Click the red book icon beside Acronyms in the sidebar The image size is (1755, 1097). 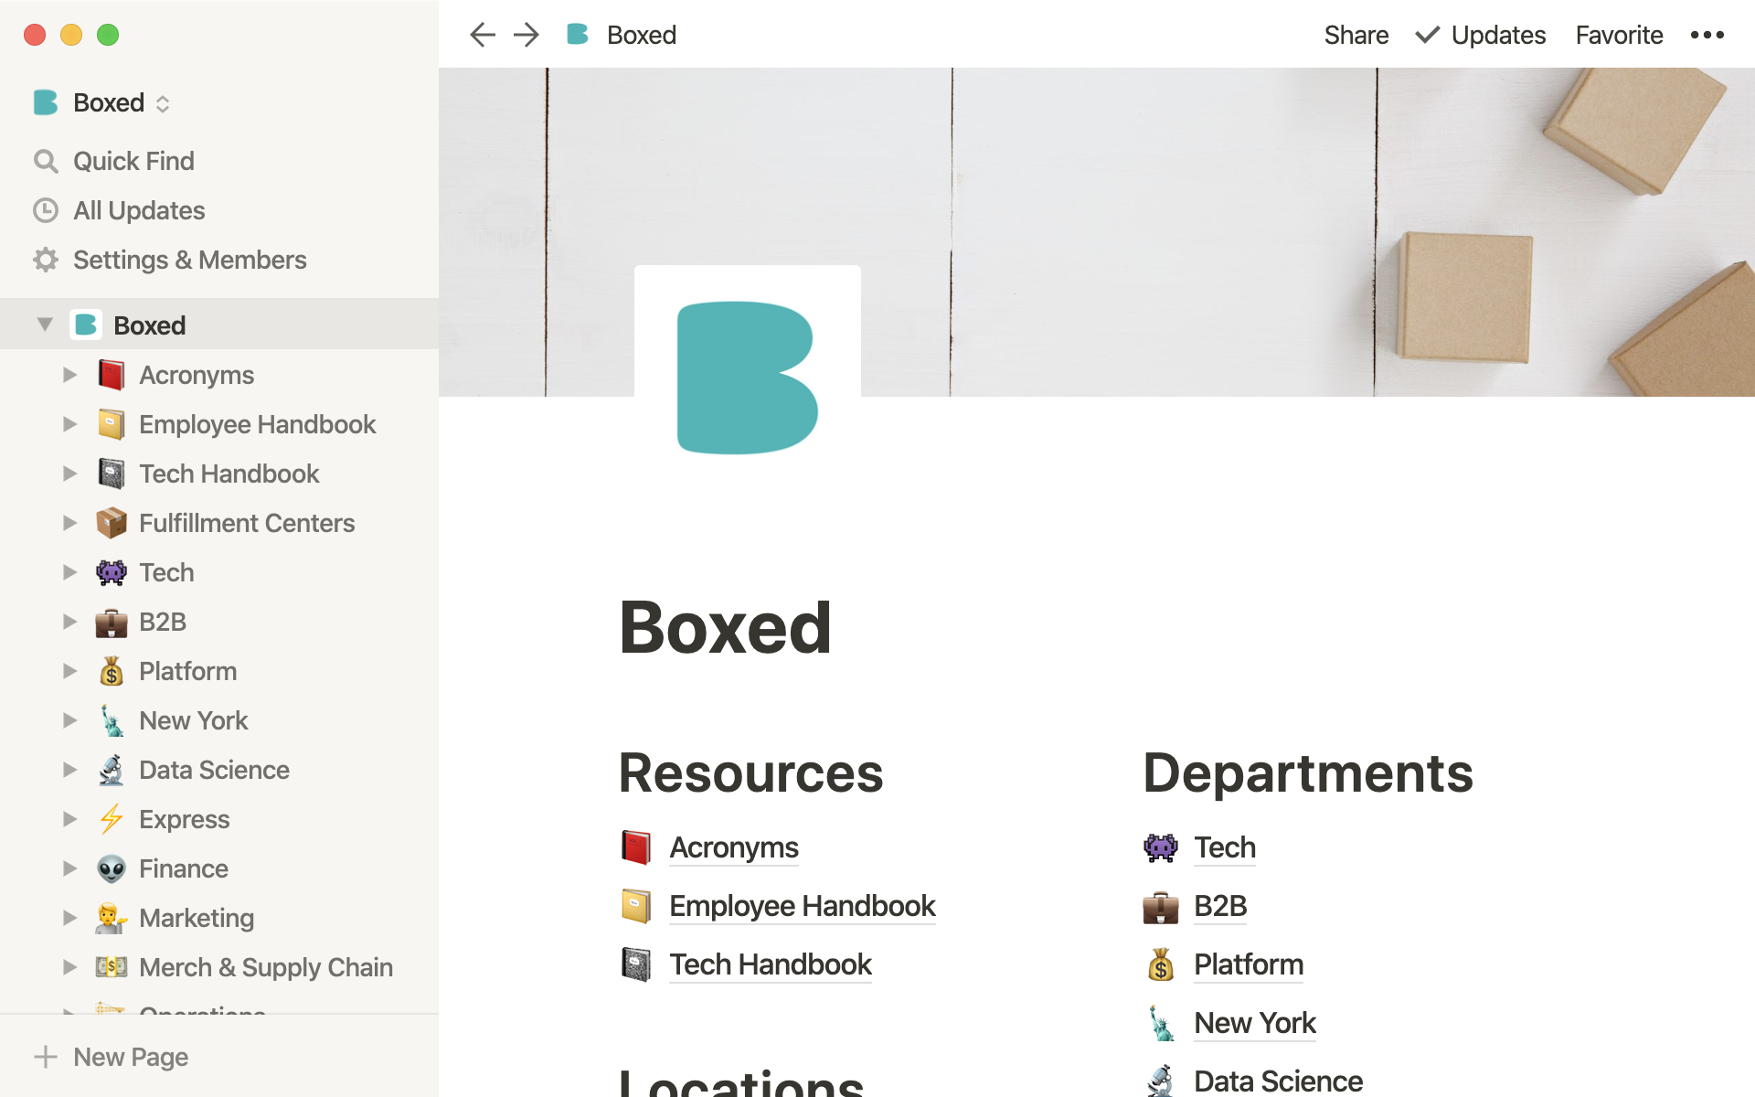tap(112, 376)
